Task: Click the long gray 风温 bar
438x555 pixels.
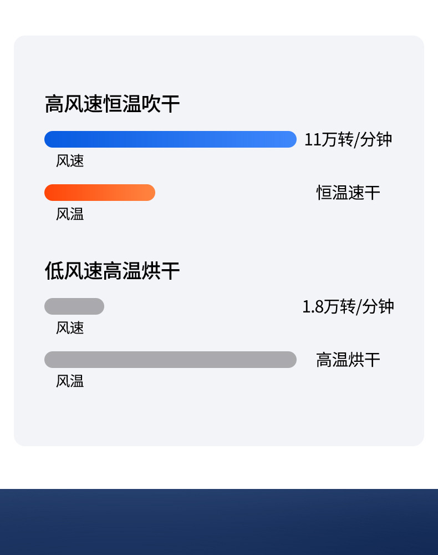Action: point(170,360)
